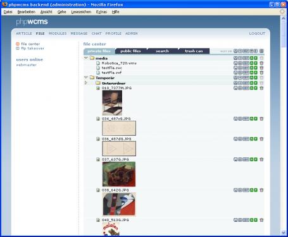Click trash icon for testFla.swf

coord(261,73)
